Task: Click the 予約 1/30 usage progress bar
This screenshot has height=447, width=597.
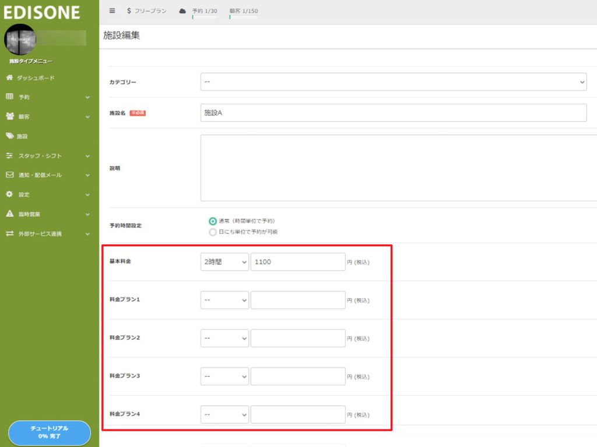Action: point(204,17)
